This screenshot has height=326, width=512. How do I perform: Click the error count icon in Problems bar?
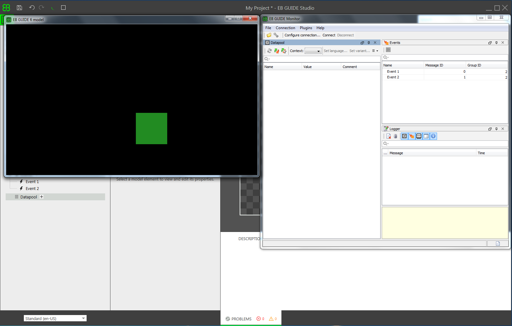coord(259,319)
